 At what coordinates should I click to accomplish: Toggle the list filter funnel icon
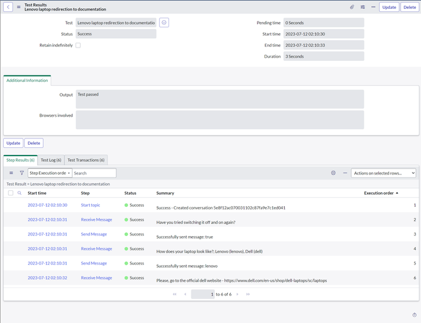22,173
